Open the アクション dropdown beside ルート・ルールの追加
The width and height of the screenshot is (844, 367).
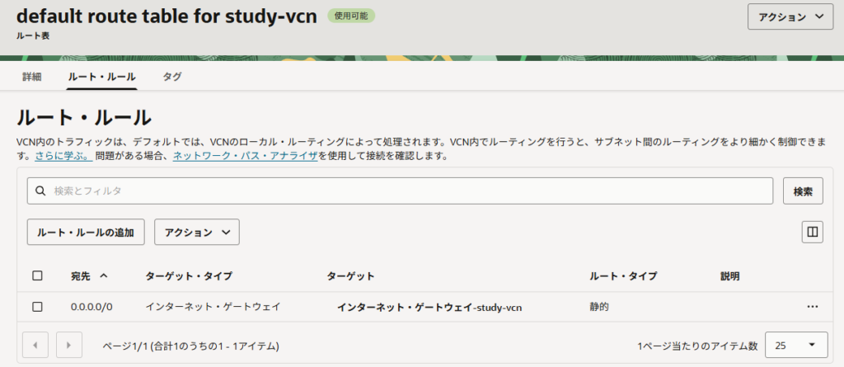pyautogui.click(x=197, y=232)
